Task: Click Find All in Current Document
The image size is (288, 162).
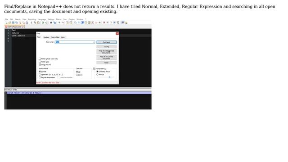Action: [x=107, y=58]
